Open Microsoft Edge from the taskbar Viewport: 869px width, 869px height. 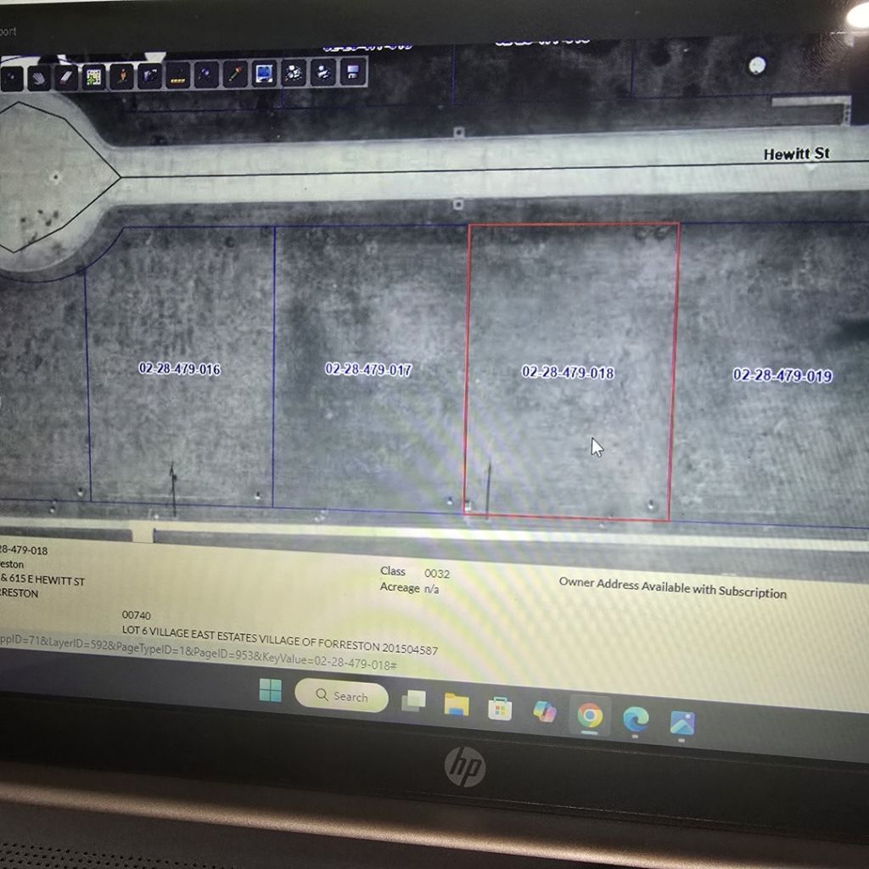(x=636, y=720)
